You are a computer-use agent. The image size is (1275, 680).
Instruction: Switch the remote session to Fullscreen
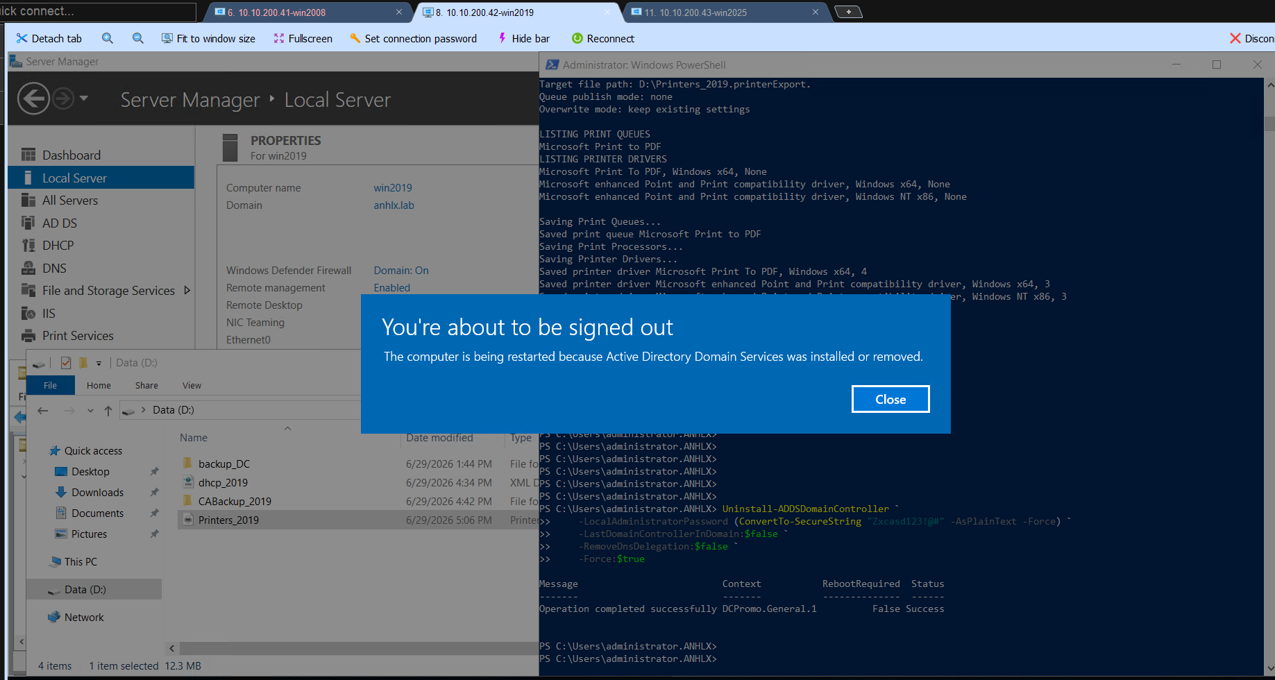303,39
